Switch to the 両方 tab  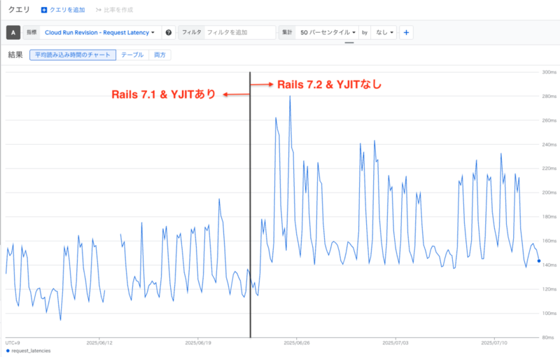[x=160, y=55]
